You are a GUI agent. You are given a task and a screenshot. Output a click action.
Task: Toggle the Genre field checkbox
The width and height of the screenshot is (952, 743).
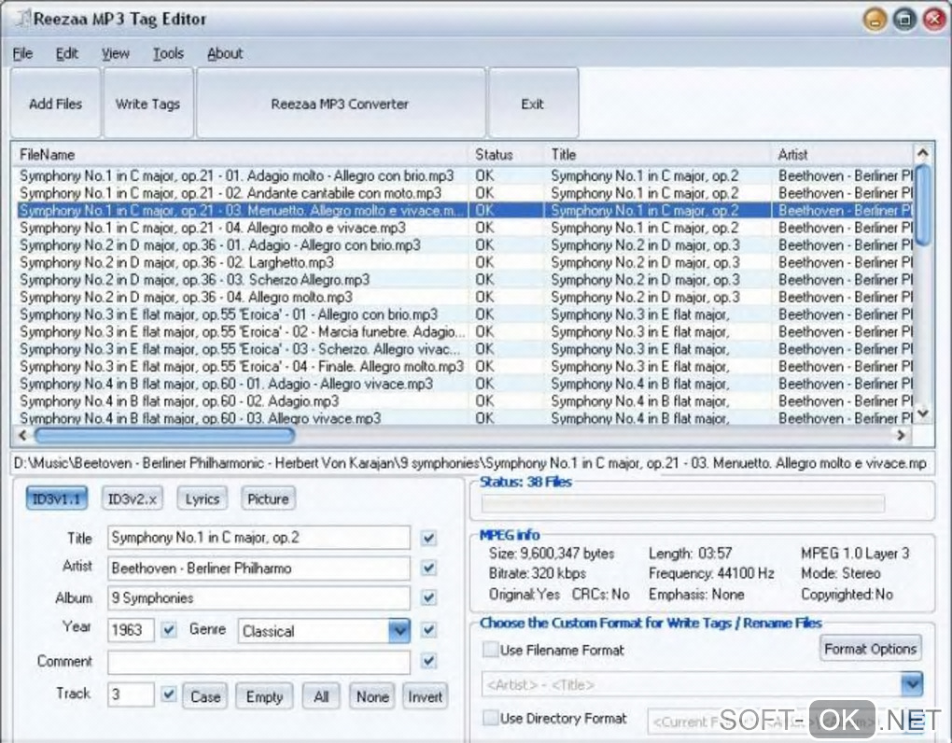click(x=428, y=630)
